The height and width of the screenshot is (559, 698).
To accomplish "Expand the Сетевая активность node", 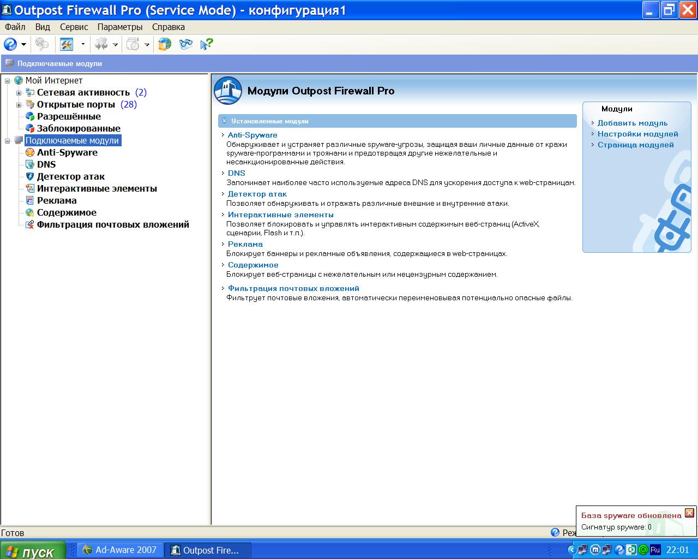I will pos(19,93).
